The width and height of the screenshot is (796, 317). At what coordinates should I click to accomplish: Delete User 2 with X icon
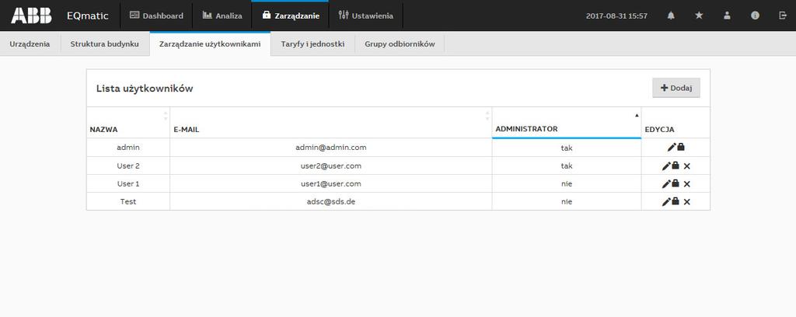click(687, 165)
